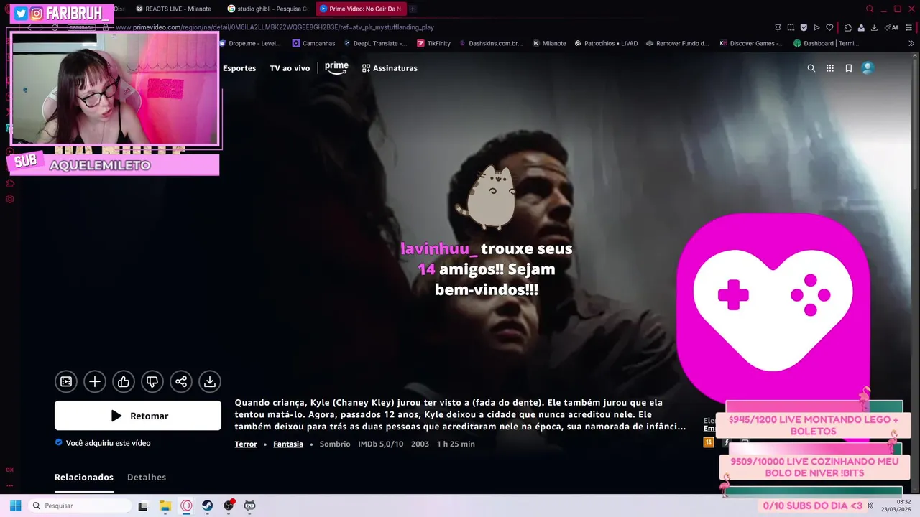Expand hidden bookmarks double chevron
The width and height of the screenshot is (920, 517).
[x=911, y=43]
